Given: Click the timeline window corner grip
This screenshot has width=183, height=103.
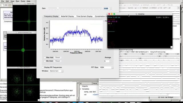Looking at the screenshot, I should click(171, 47).
